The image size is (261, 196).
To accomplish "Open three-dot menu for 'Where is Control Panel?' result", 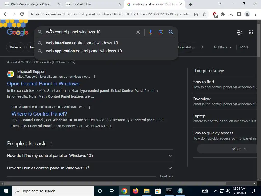I will click(90, 107).
